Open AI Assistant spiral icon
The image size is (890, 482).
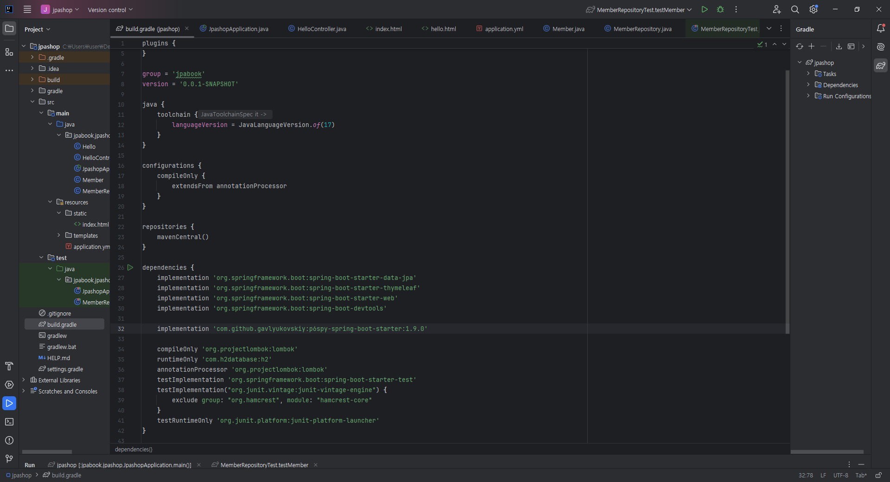click(881, 47)
